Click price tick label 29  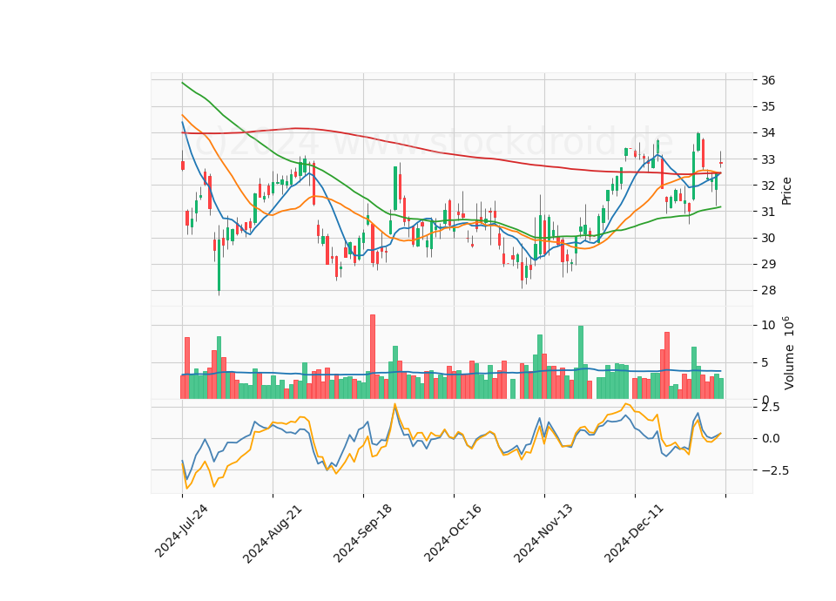click(768, 265)
